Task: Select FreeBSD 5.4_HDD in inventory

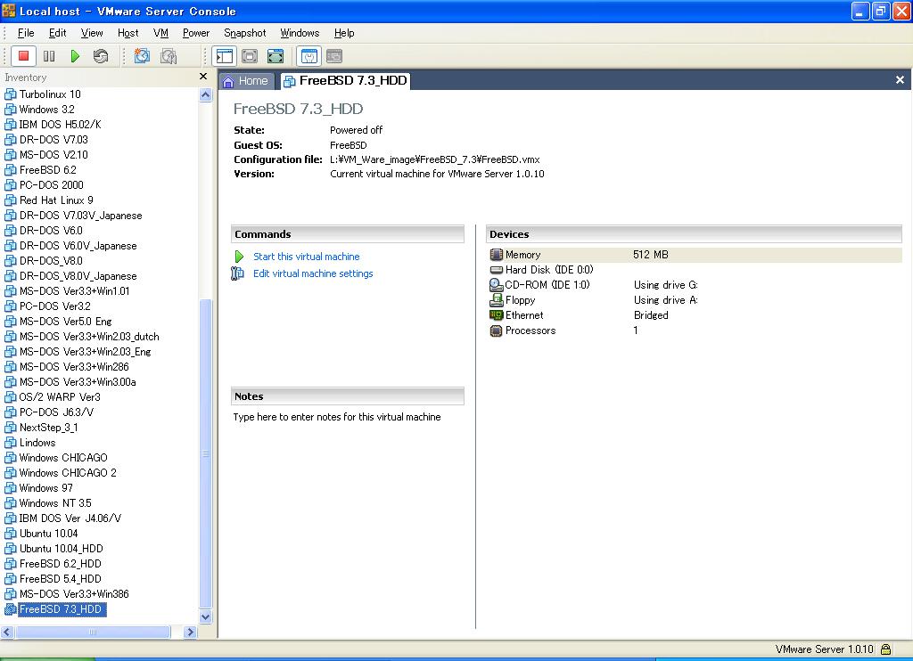Action: (60, 578)
